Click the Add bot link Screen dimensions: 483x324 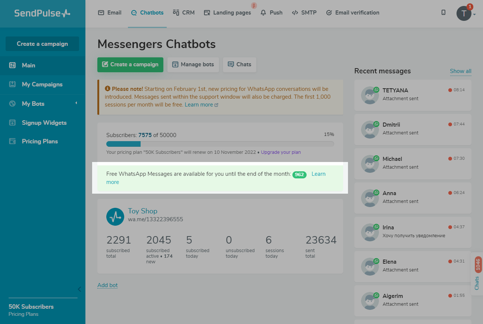tap(107, 285)
